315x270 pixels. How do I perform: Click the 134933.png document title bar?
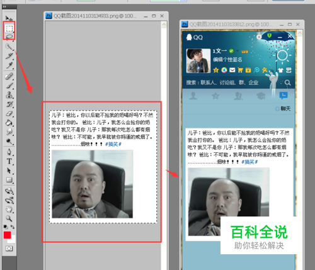(x=106, y=16)
